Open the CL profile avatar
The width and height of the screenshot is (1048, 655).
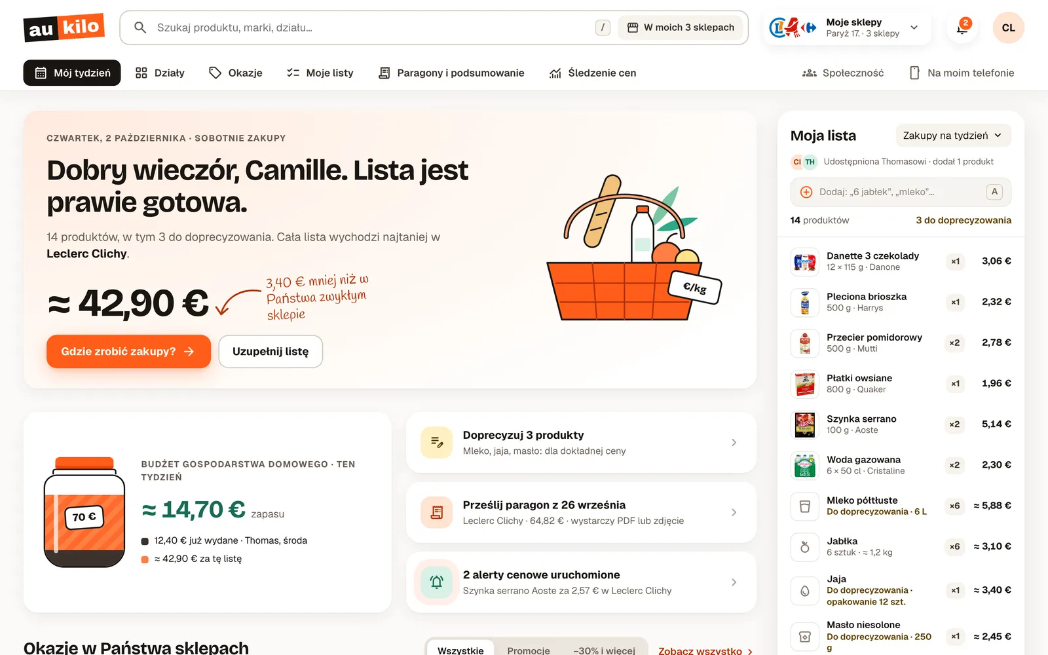1008,28
